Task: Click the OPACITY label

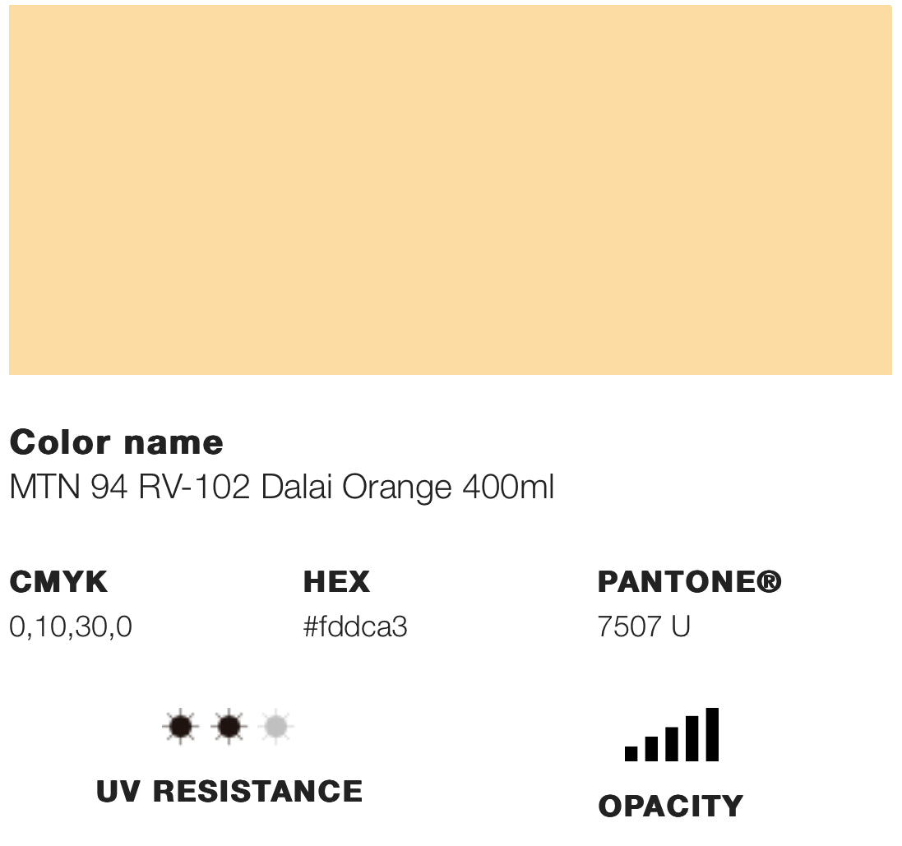Action: click(x=670, y=806)
